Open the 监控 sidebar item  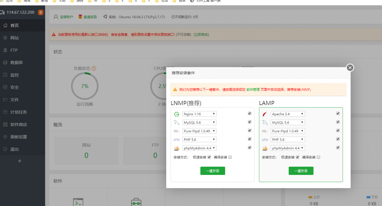tap(22, 75)
